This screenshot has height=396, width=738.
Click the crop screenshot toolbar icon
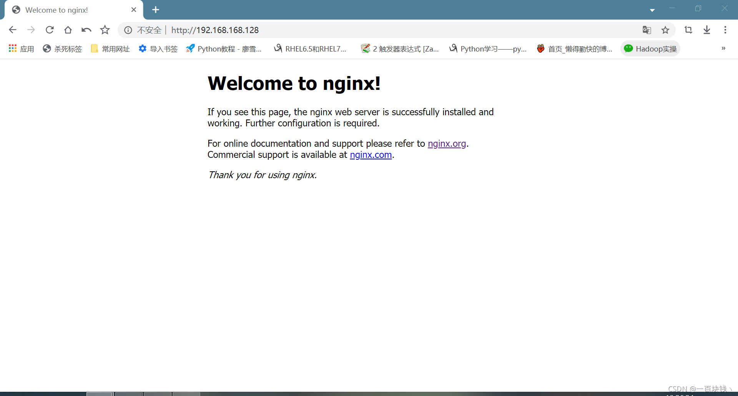[688, 30]
